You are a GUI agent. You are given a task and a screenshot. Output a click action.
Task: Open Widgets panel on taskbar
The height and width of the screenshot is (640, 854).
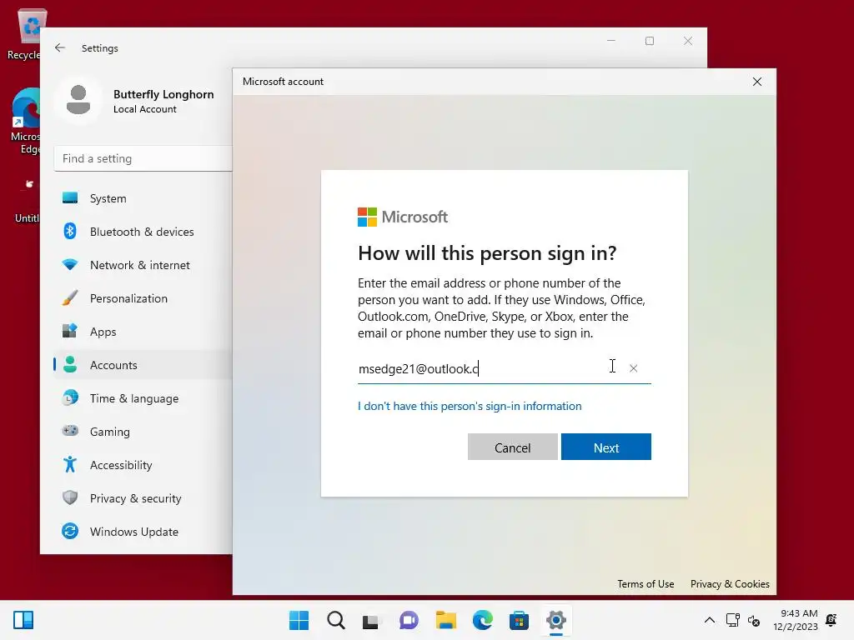click(x=23, y=620)
